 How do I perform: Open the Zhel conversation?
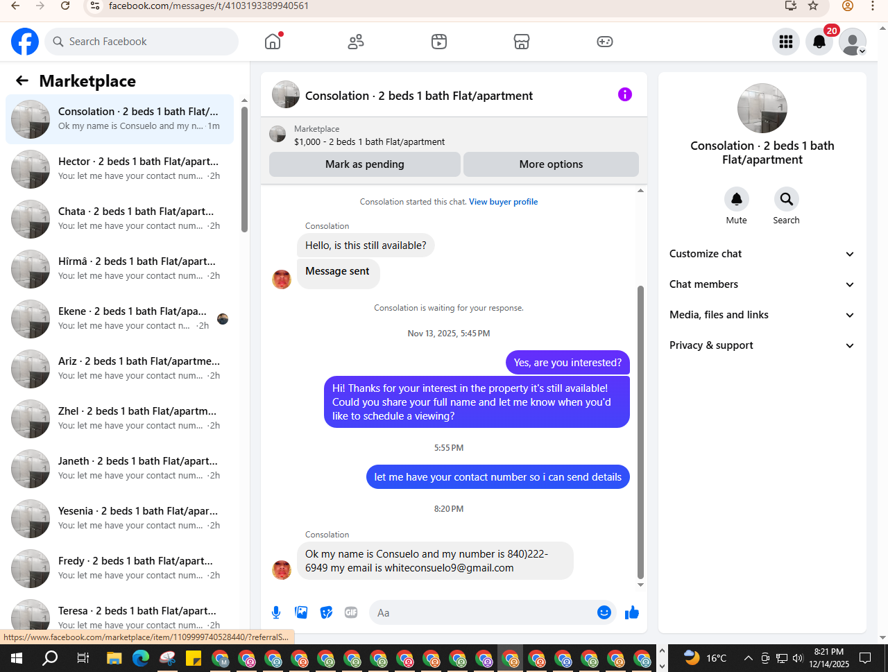coord(119,418)
